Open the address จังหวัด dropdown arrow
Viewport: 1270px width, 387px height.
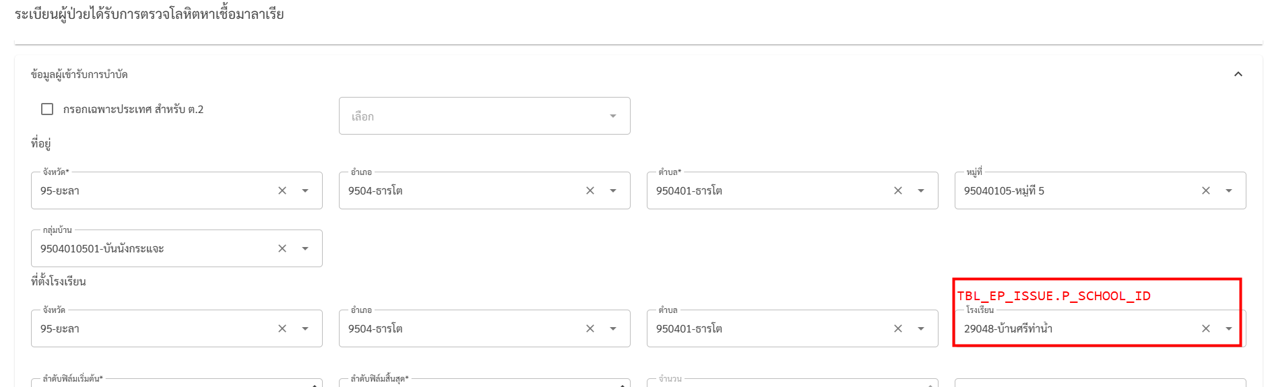[x=305, y=190]
